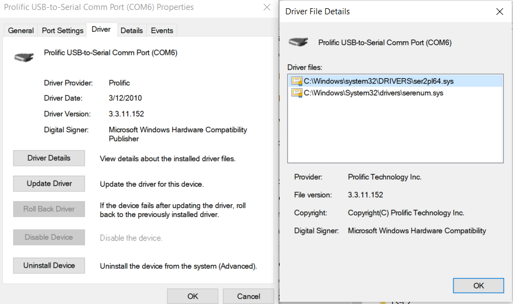The width and height of the screenshot is (513, 304).
Task: Click Microsoft Windows Hardware Compatibility Publisher text
Action: click(178, 134)
